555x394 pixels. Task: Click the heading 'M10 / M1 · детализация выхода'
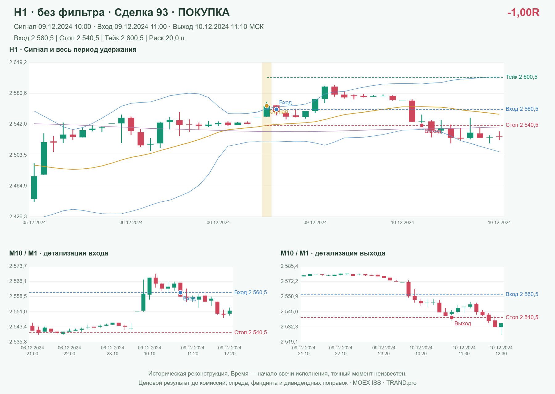[333, 253]
